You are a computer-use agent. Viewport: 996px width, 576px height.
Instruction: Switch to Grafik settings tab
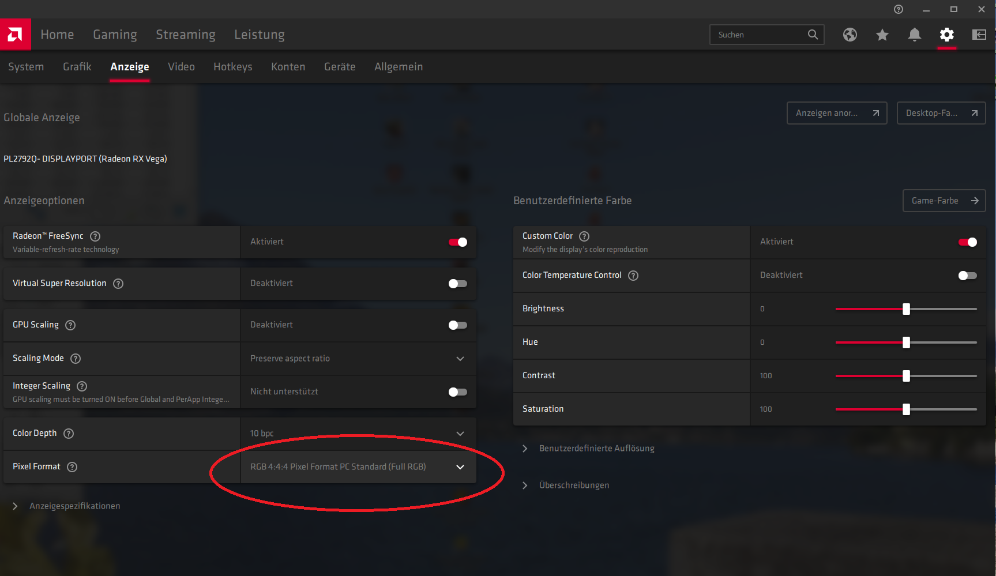77,67
